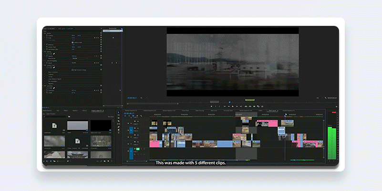Toggle the High Dynamic Range checkbox
Viewport: 382px width, 191px height.
pyautogui.click(x=72, y=70)
